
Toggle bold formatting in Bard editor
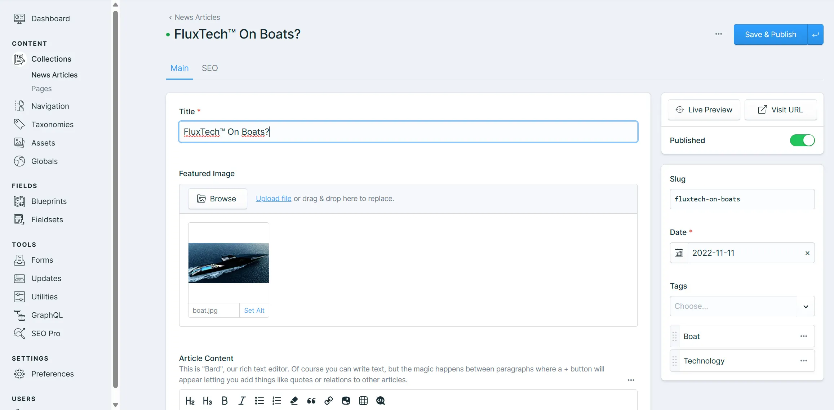point(225,401)
